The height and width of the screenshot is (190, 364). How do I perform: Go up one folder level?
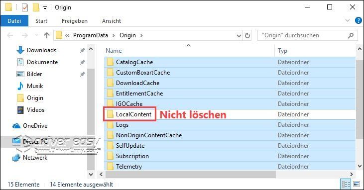47,35
